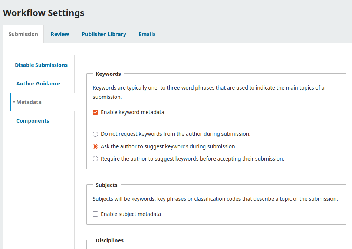Image resolution: width=352 pixels, height=249 pixels.
Task: Switch to the Review tab
Action: point(60,34)
